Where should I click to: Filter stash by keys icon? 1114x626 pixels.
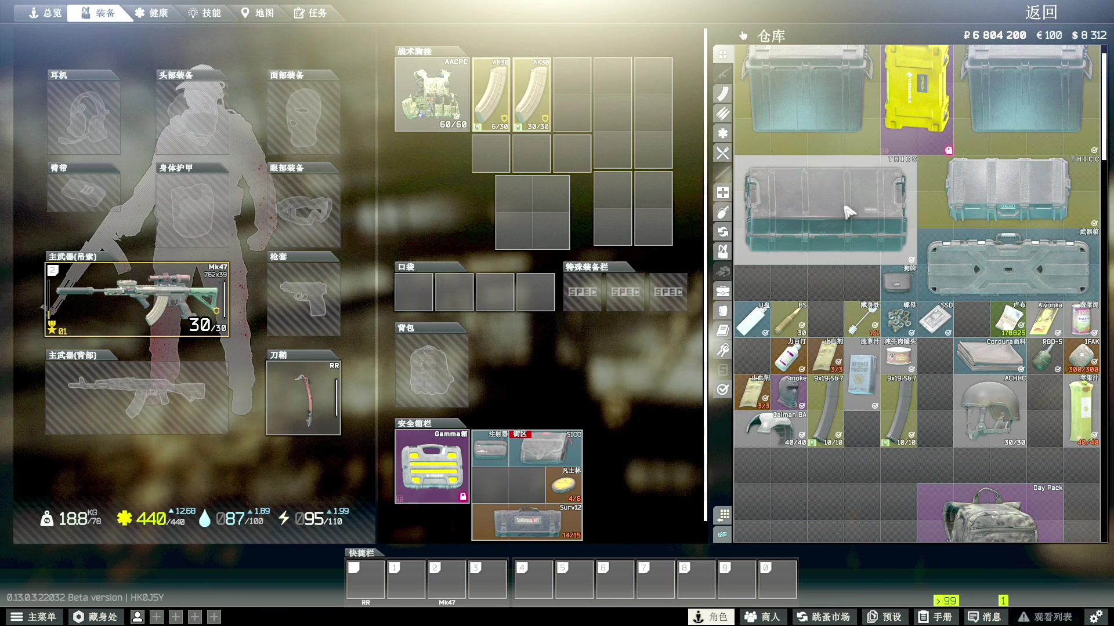point(722,350)
